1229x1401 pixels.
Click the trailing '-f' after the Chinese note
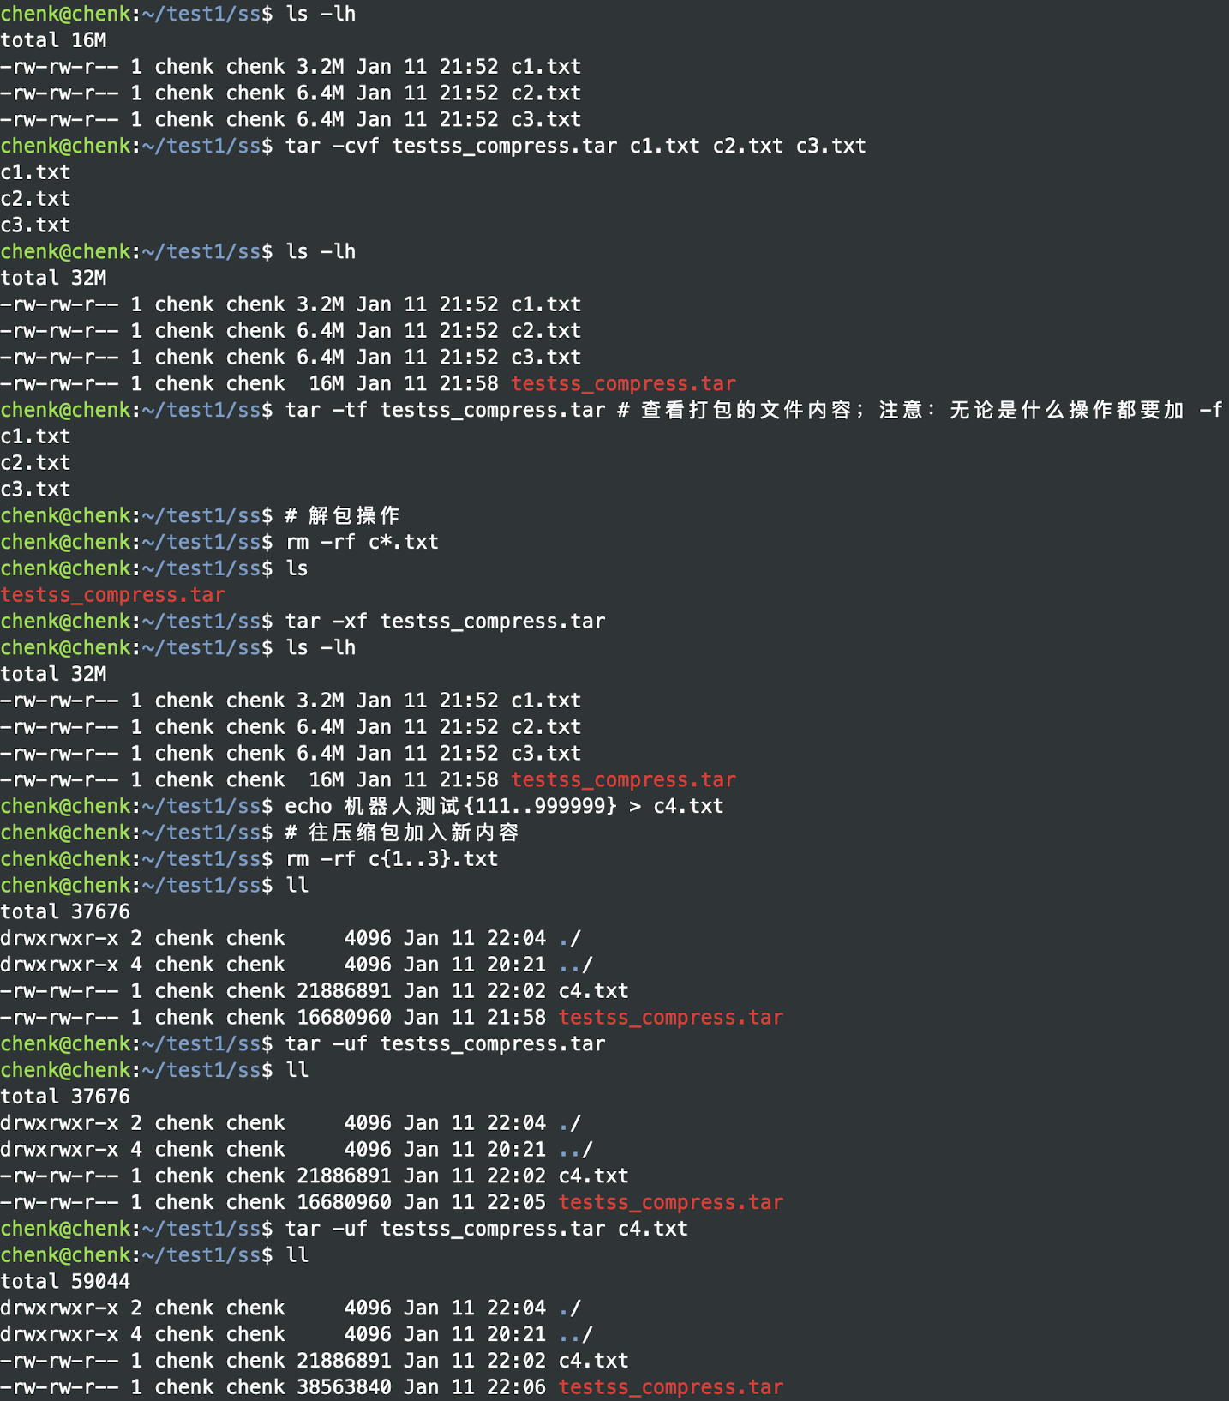[1210, 410]
